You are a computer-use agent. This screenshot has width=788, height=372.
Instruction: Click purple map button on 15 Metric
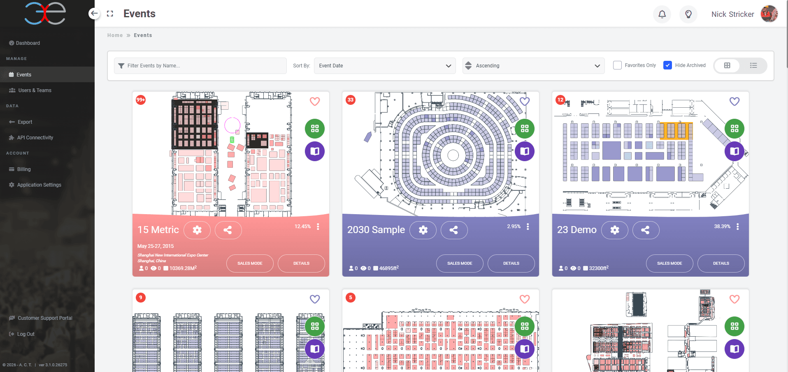(x=315, y=151)
